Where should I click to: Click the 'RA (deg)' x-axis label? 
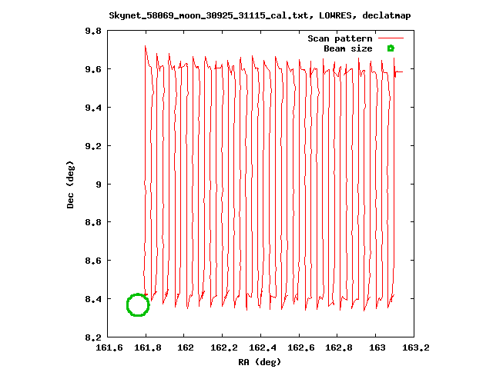260,362
